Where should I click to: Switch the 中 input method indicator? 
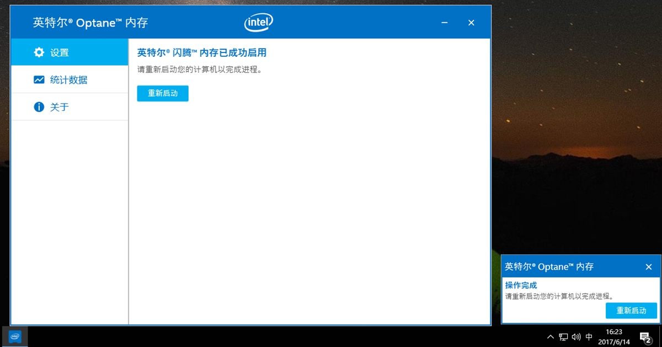589,337
